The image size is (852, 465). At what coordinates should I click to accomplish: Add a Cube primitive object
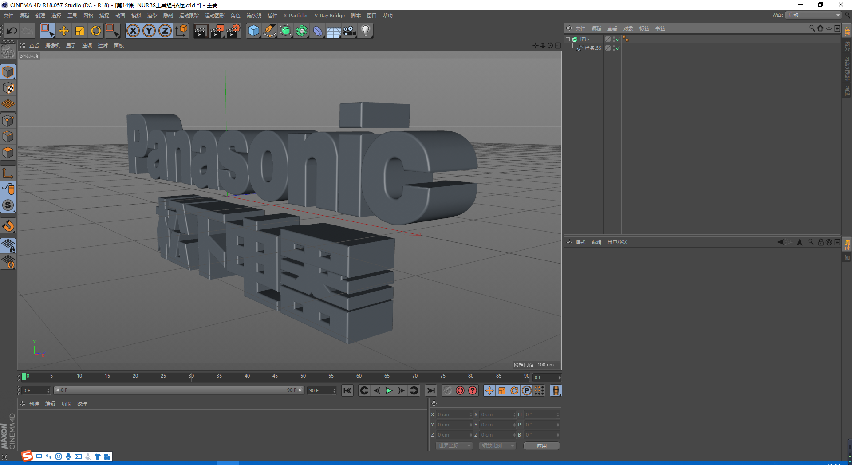pyautogui.click(x=253, y=31)
